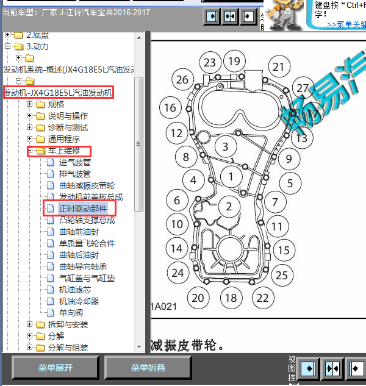Image resolution: width=366 pixels, height=386 pixels.
Task: Open the 发动机前盖板总成 page
Action: click(91, 197)
